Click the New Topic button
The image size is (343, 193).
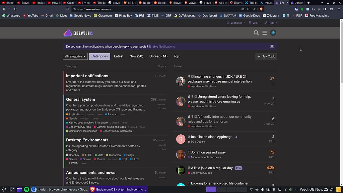[x=266, y=56]
